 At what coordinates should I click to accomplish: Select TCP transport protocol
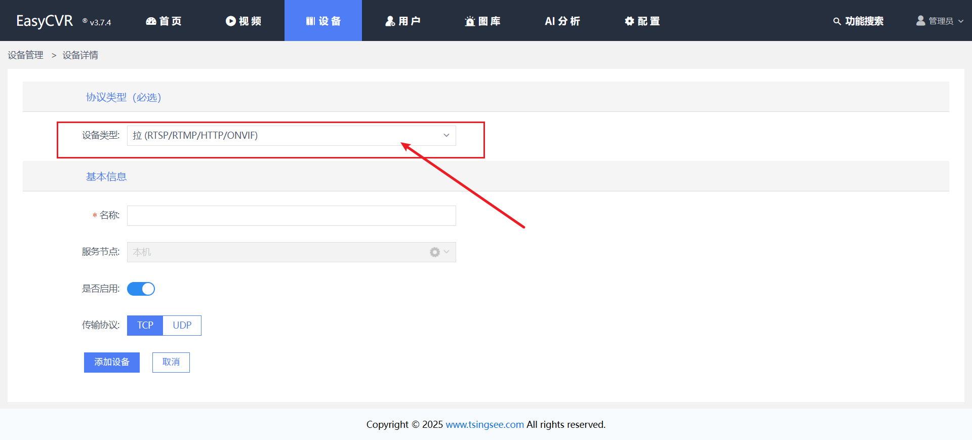145,326
